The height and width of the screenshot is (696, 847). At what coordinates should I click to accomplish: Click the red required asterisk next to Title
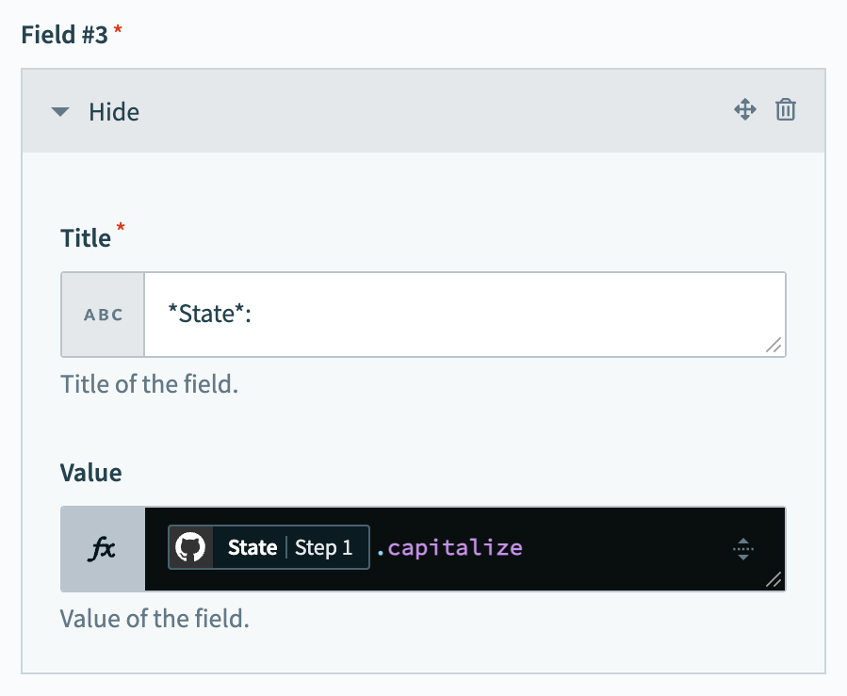point(119,230)
